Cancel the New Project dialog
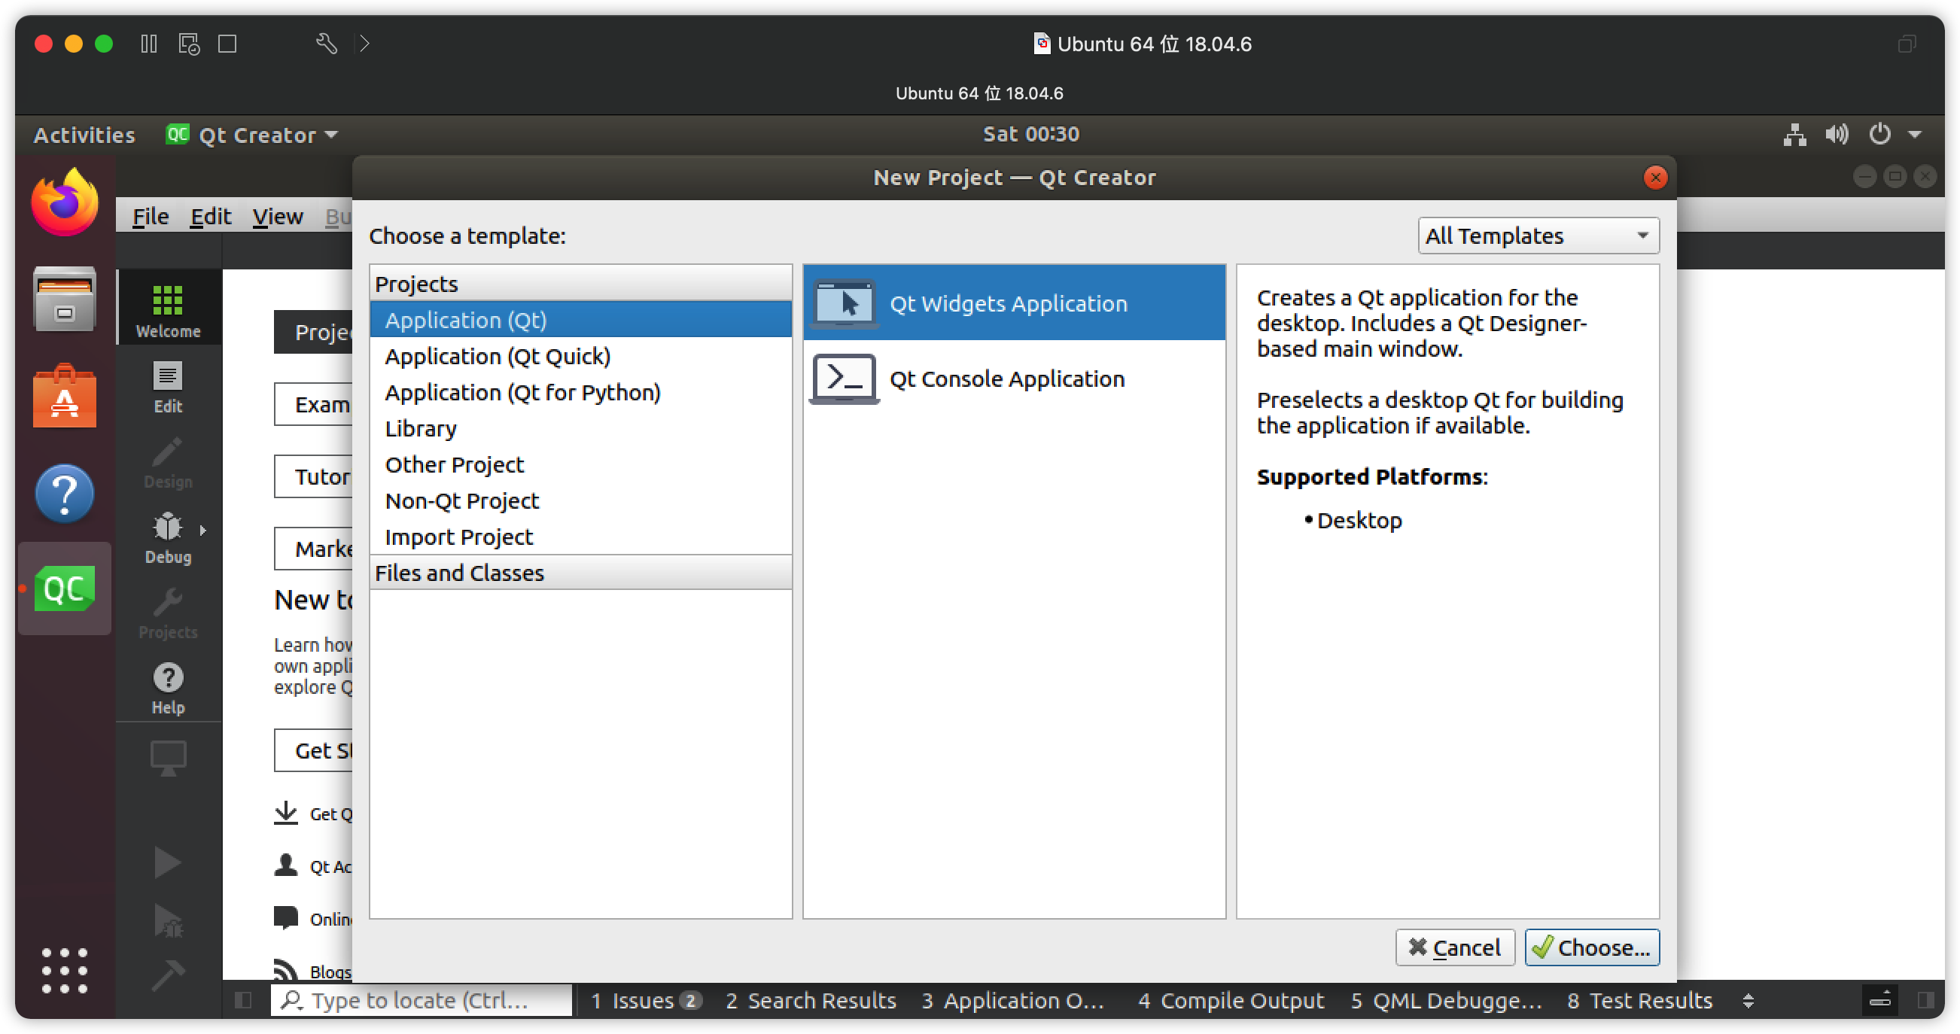This screenshot has height=1034, width=1960. [x=1454, y=947]
